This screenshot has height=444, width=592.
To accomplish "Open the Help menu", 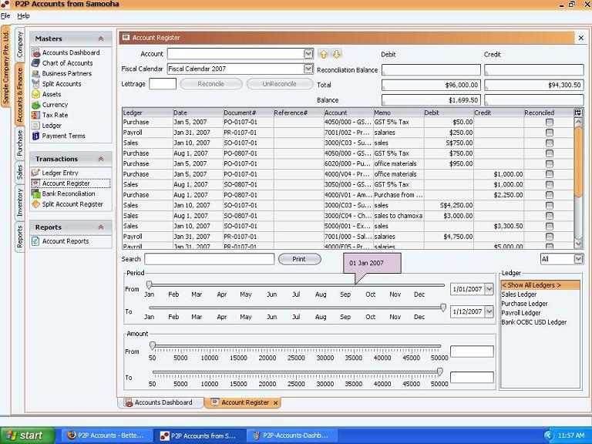I will (23, 15).
